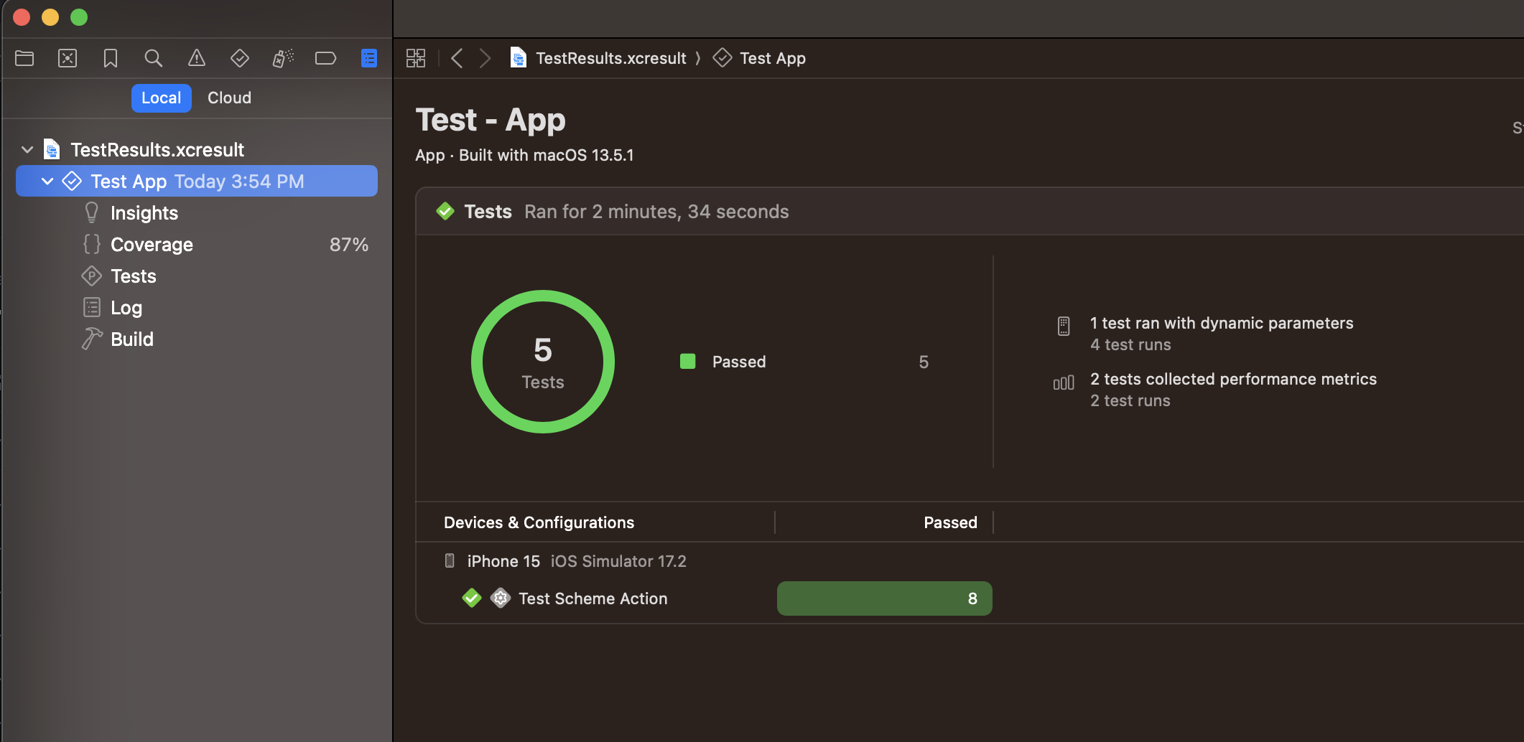Open the Tests report item

(x=134, y=276)
